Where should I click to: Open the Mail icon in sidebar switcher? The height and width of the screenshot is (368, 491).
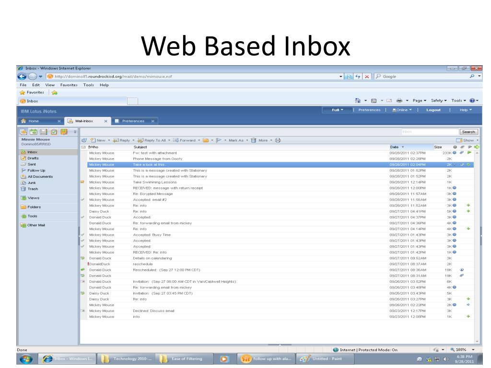[x=23, y=132]
